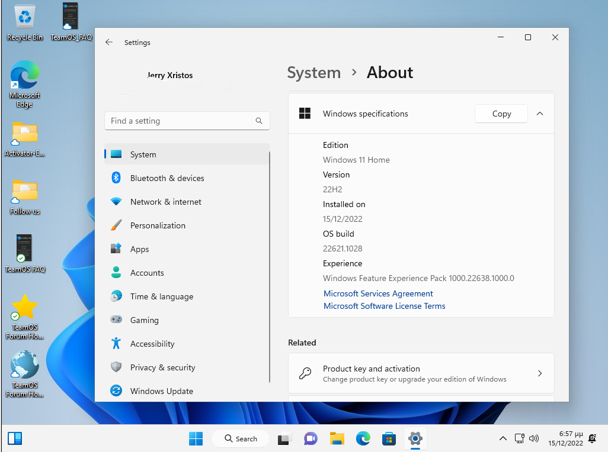
Task: Click the back arrow in Settings
Action: coord(109,43)
